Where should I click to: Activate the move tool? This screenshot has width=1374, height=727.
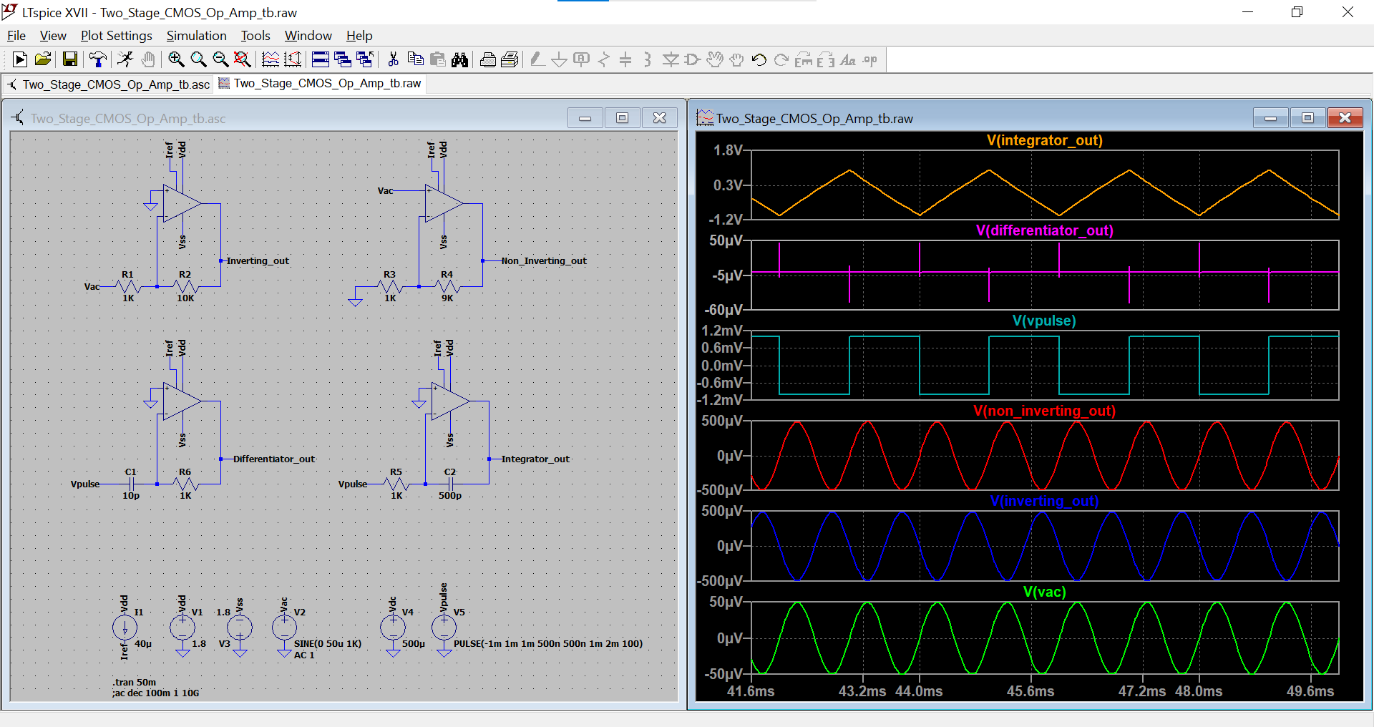click(715, 59)
